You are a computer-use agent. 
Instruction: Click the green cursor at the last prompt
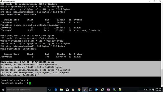[x=30, y=83]
